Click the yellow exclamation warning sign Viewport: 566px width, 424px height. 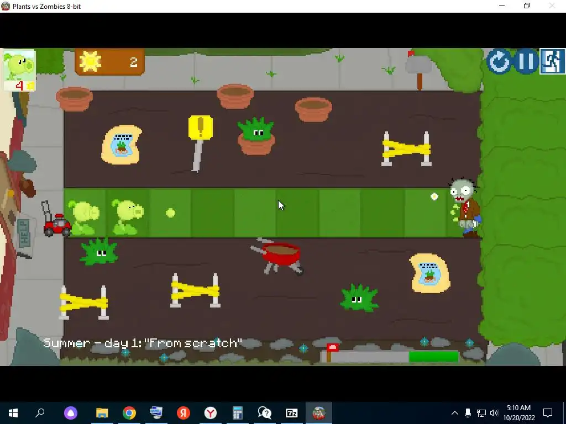(x=200, y=144)
